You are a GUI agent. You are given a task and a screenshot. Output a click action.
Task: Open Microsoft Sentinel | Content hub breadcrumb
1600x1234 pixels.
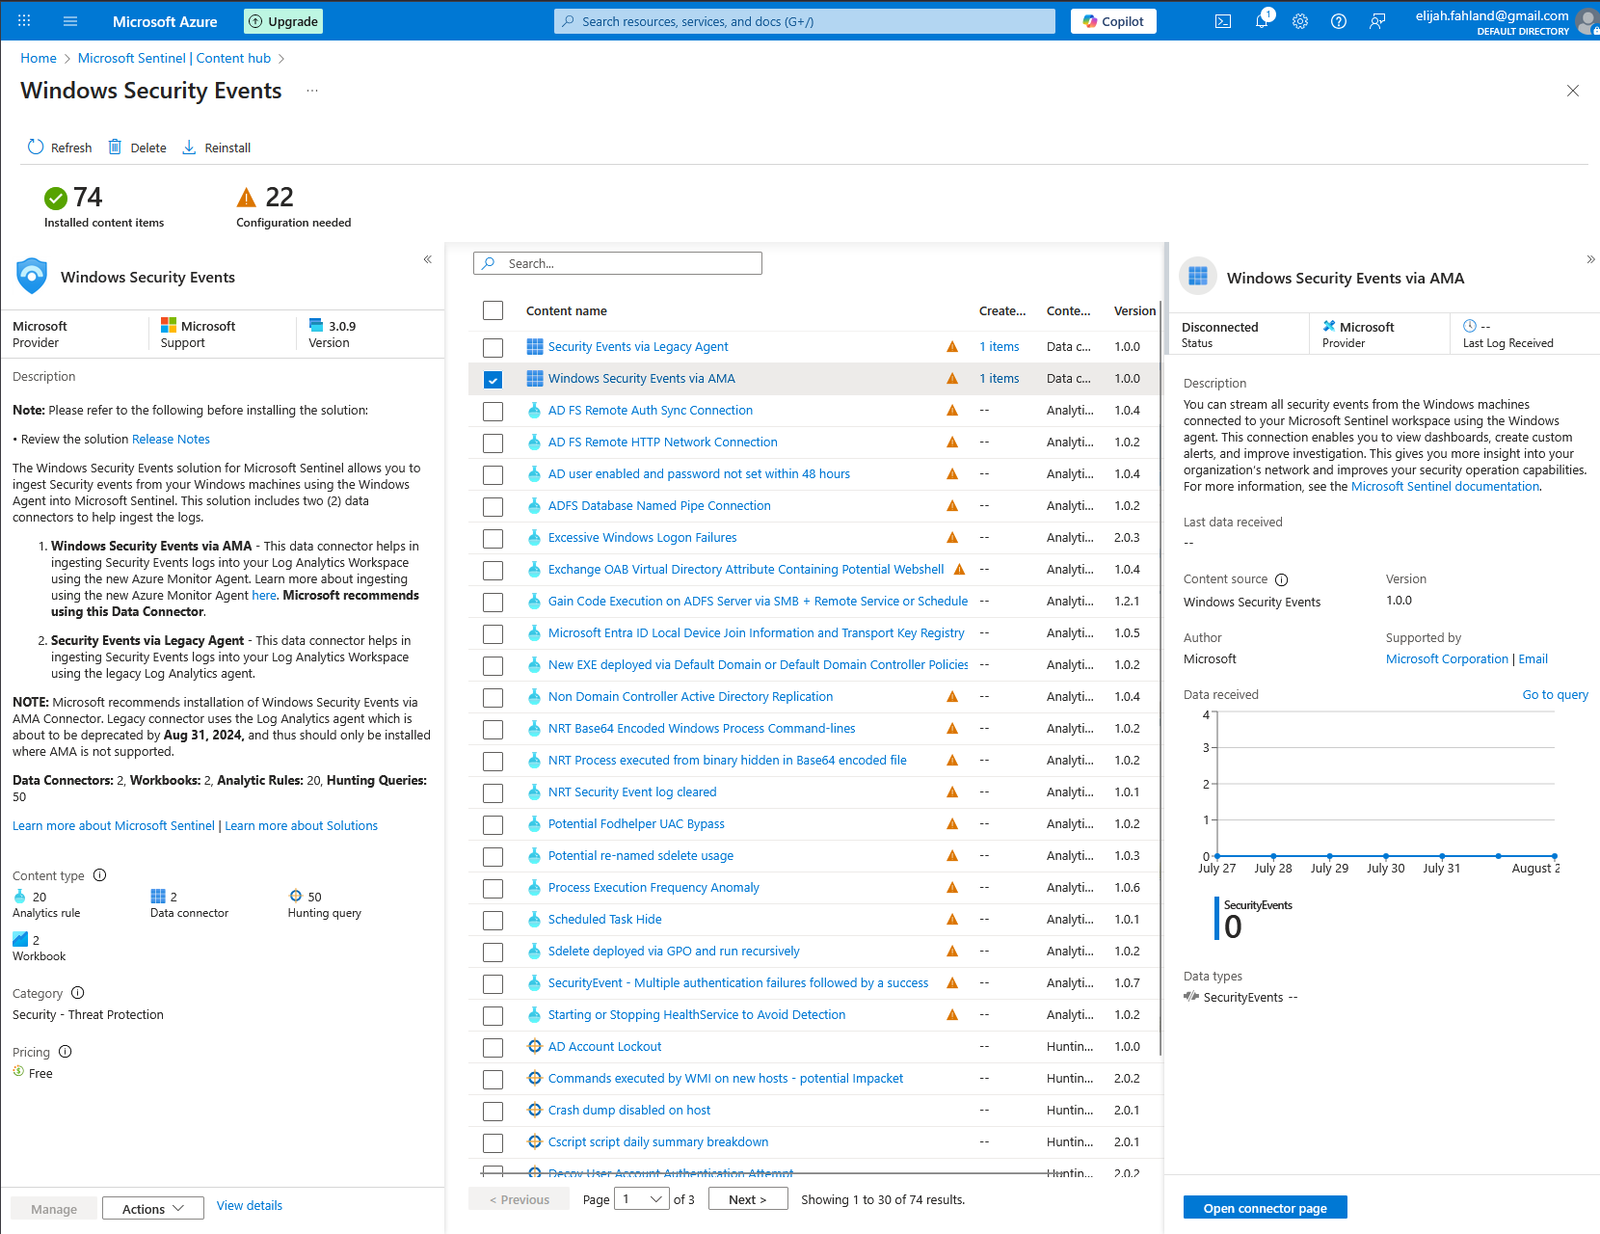[174, 58]
